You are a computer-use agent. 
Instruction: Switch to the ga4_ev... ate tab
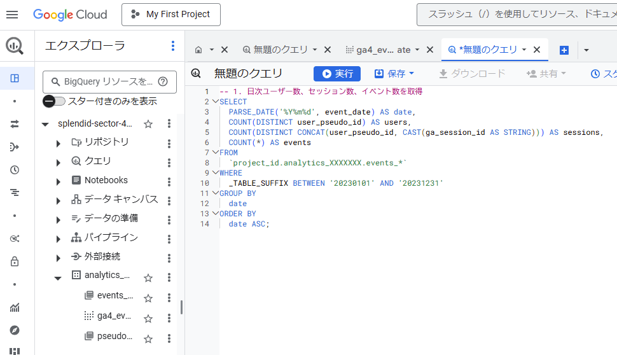(x=378, y=50)
